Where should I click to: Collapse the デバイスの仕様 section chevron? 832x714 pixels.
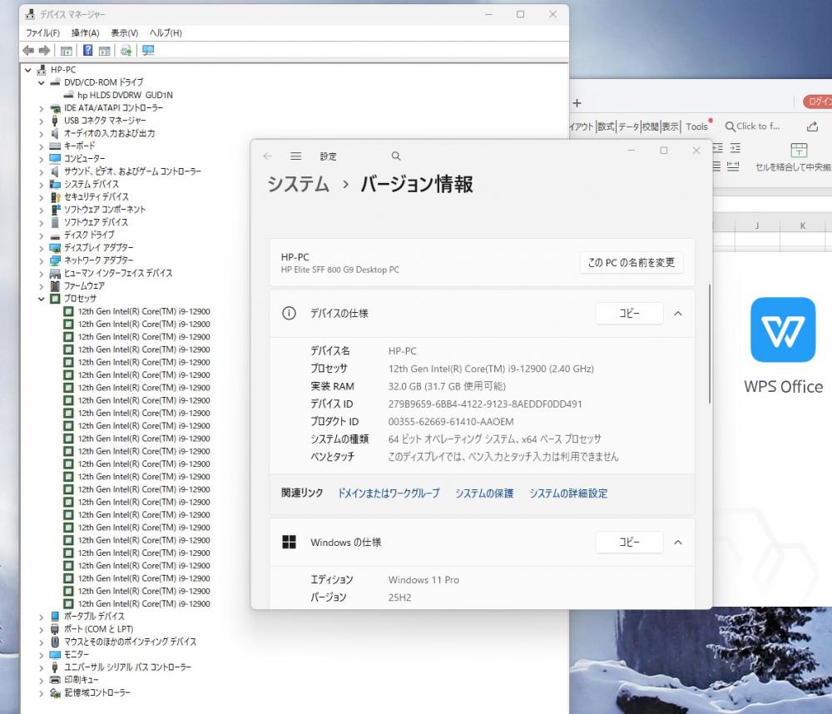[x=677, y=313]
